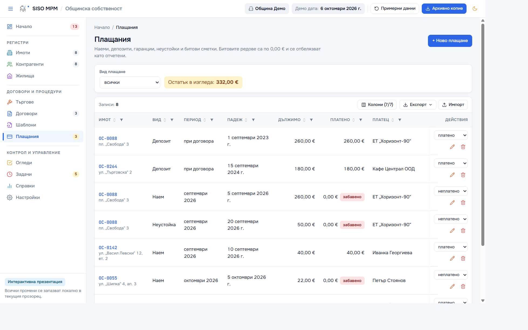Filter the ВИД column
The height and width of the screenshot is (330, 528).
click(172, 120)
